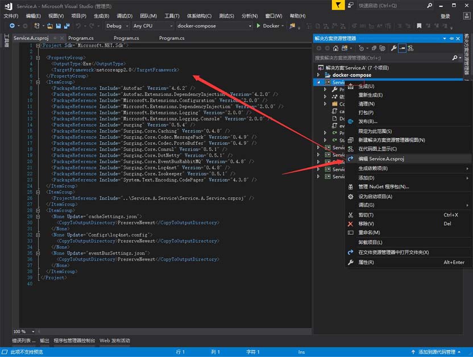This screenshot has height=357, width=473.
Task: Pin the Solution Explorer panel
Action: pyautogui.click(x=451, y=38)
